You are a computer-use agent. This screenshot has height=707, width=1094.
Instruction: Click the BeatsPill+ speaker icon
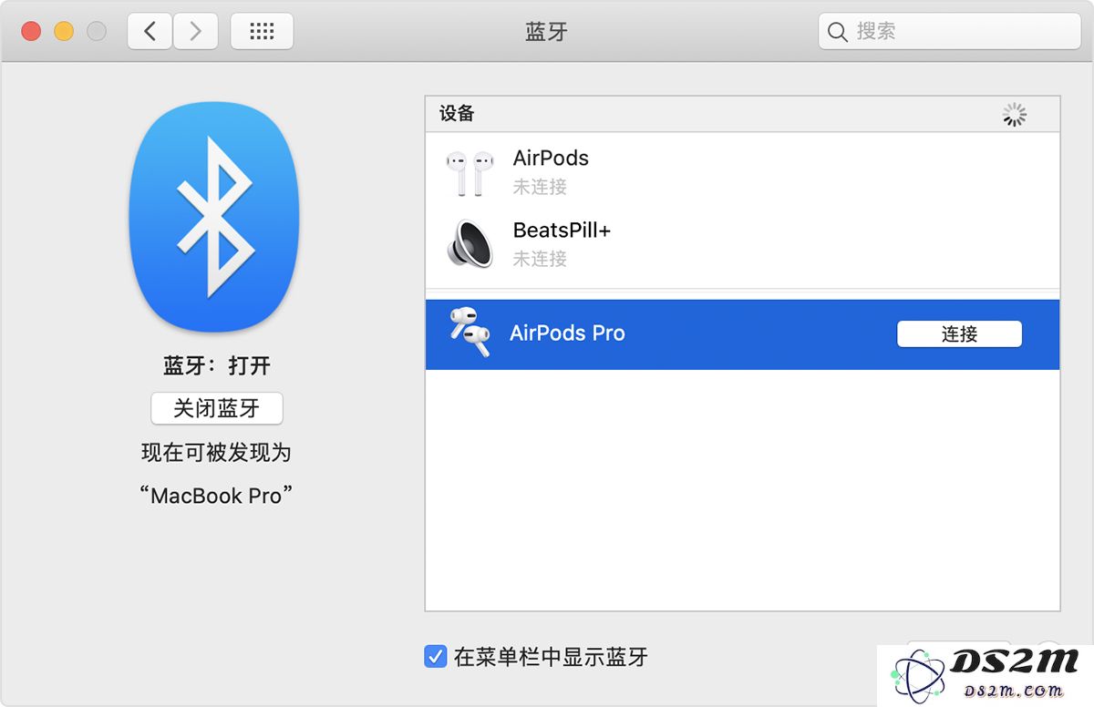coord(470,244)
